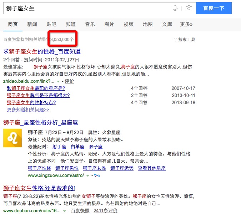Open the 双子座 best match link

[x=96, y=147]
